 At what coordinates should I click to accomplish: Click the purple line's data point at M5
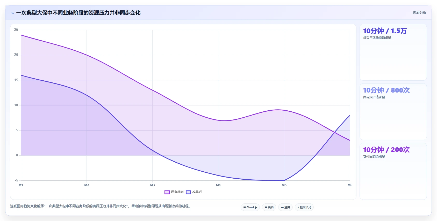tap(284, 110)
